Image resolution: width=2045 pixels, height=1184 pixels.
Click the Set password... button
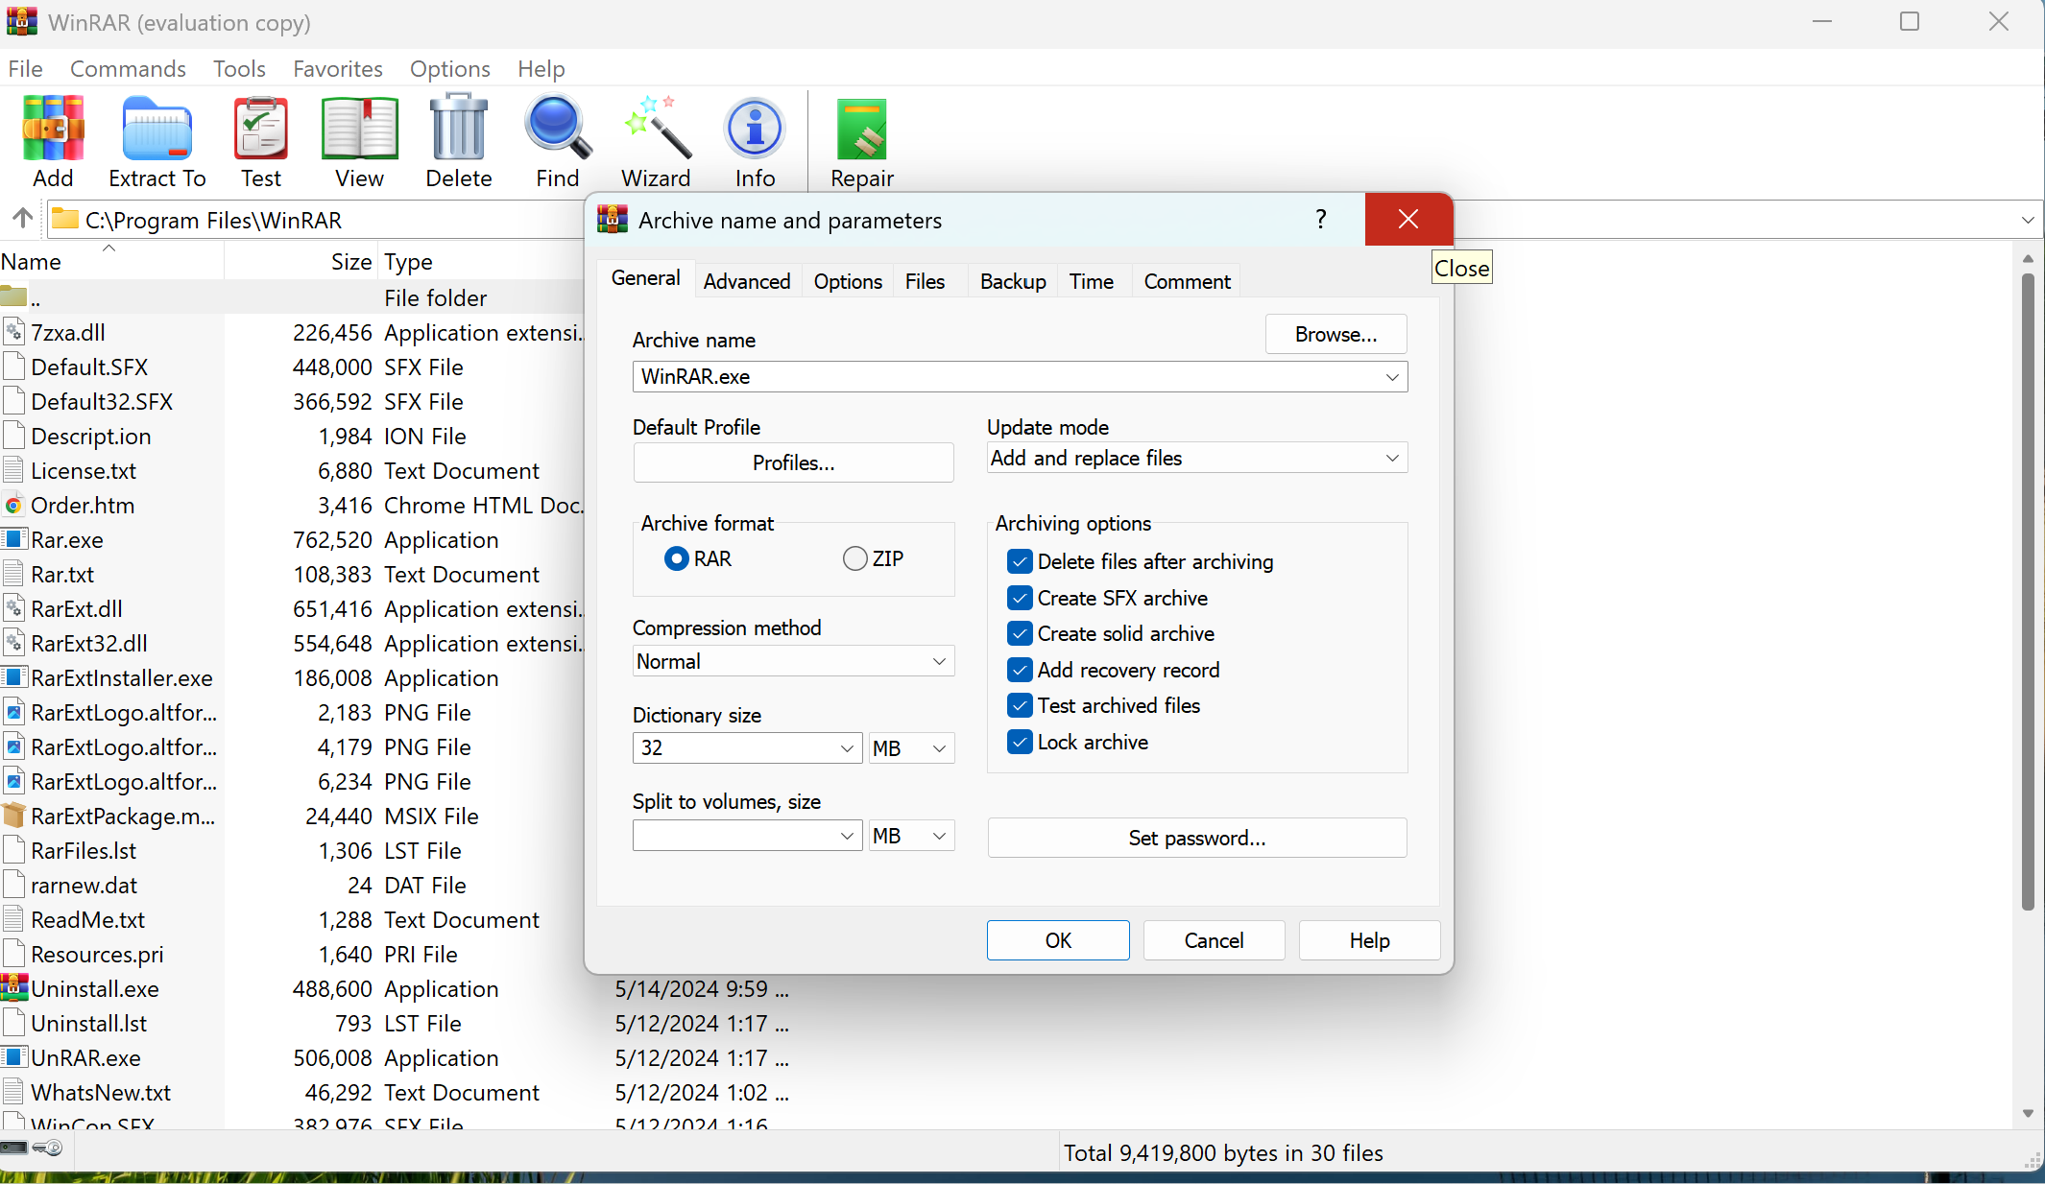coord(1197,838)
